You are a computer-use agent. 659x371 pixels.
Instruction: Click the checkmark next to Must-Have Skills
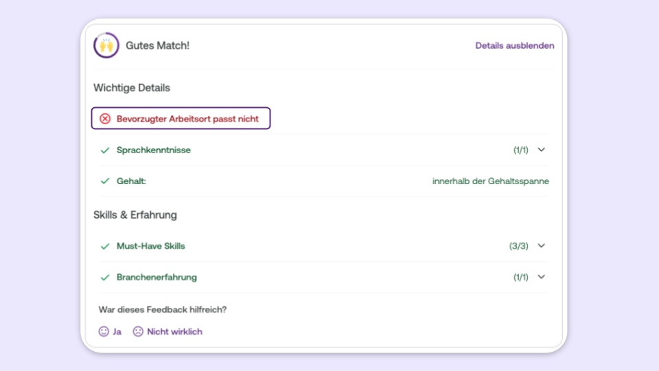tap(105, 246)
